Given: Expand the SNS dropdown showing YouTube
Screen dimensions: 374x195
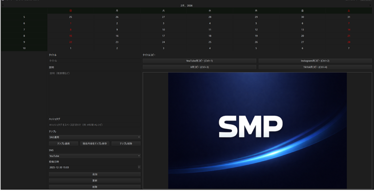Looking at the screenshot, I should click(x=94, y=156).
